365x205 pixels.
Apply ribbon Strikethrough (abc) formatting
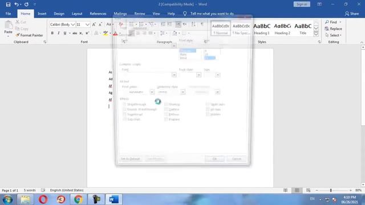(x=75, y=33)
